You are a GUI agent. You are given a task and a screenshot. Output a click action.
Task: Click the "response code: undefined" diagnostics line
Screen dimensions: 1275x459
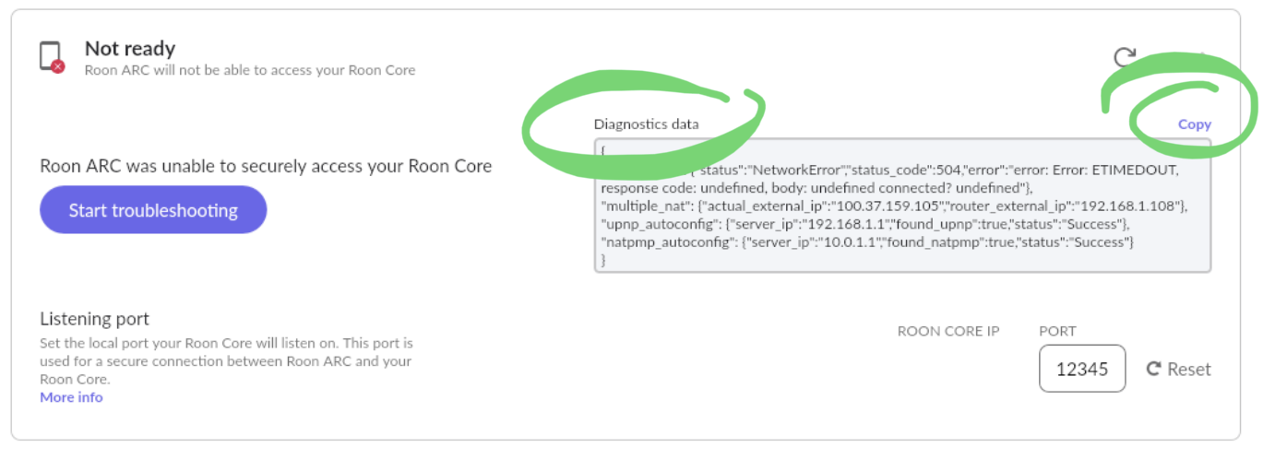[816, 188]
